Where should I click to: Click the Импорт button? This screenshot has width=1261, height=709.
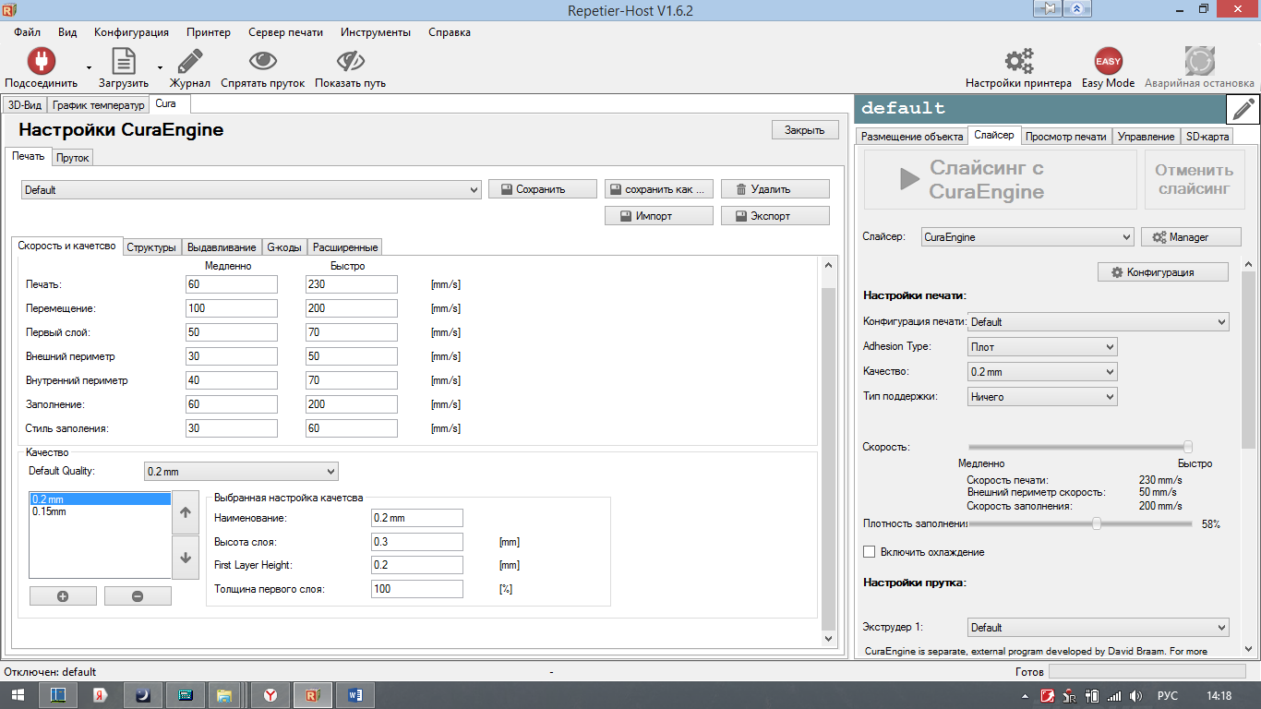659,216
